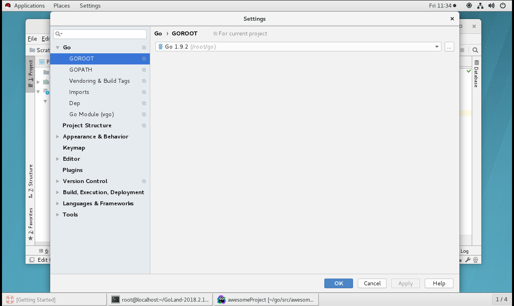Viewport: 514px width, 306px height.
Task: Click the wrench icon in GoLand status bar
Action: pyautogui.click(x=468, y=260)
